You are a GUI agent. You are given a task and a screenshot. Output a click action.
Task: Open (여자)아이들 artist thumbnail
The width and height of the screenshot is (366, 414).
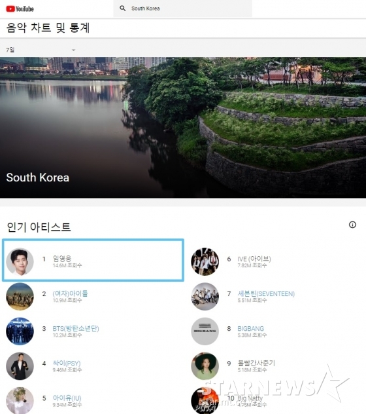(x=20, y=296)
